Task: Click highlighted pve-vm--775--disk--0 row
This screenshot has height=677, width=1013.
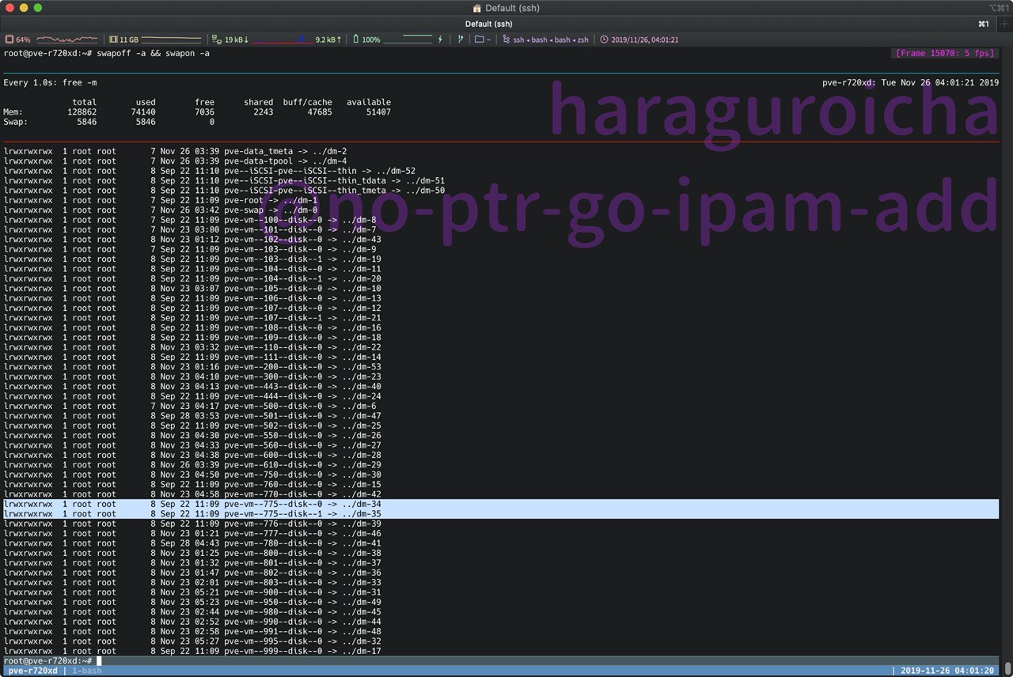Action: pos(500,504)
